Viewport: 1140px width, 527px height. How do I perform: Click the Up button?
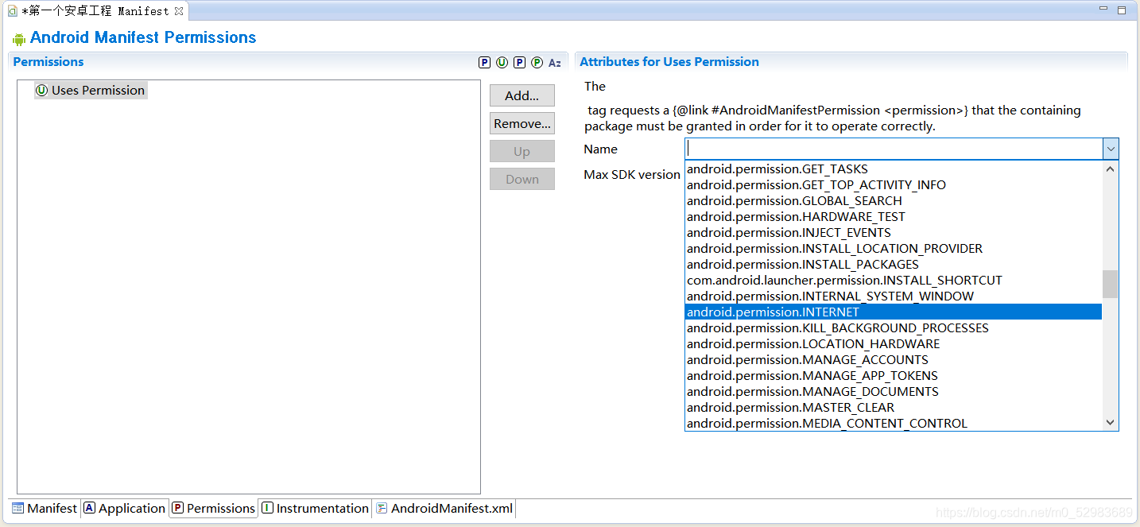(522, 151)
